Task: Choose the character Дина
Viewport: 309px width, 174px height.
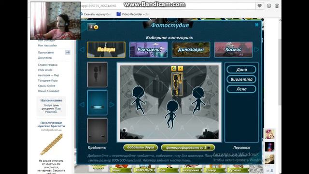Action: (x=241, y=70)
